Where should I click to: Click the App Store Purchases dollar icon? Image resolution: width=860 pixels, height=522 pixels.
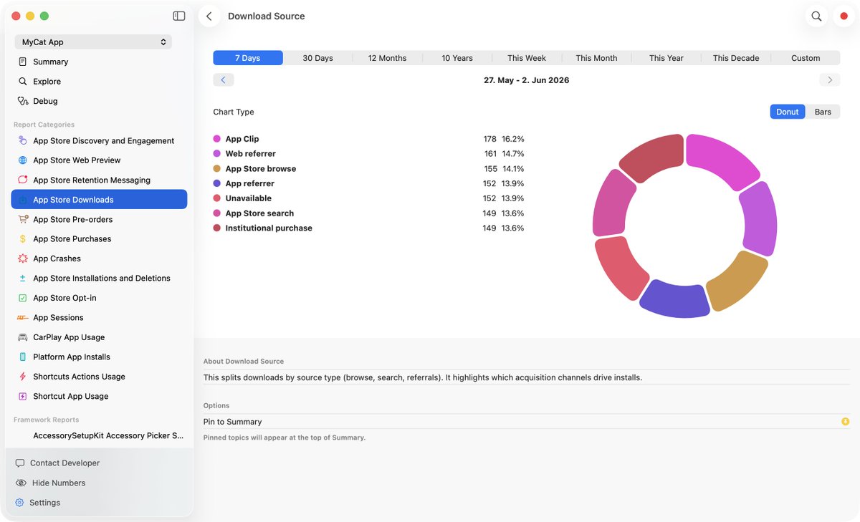coord(23,239)
